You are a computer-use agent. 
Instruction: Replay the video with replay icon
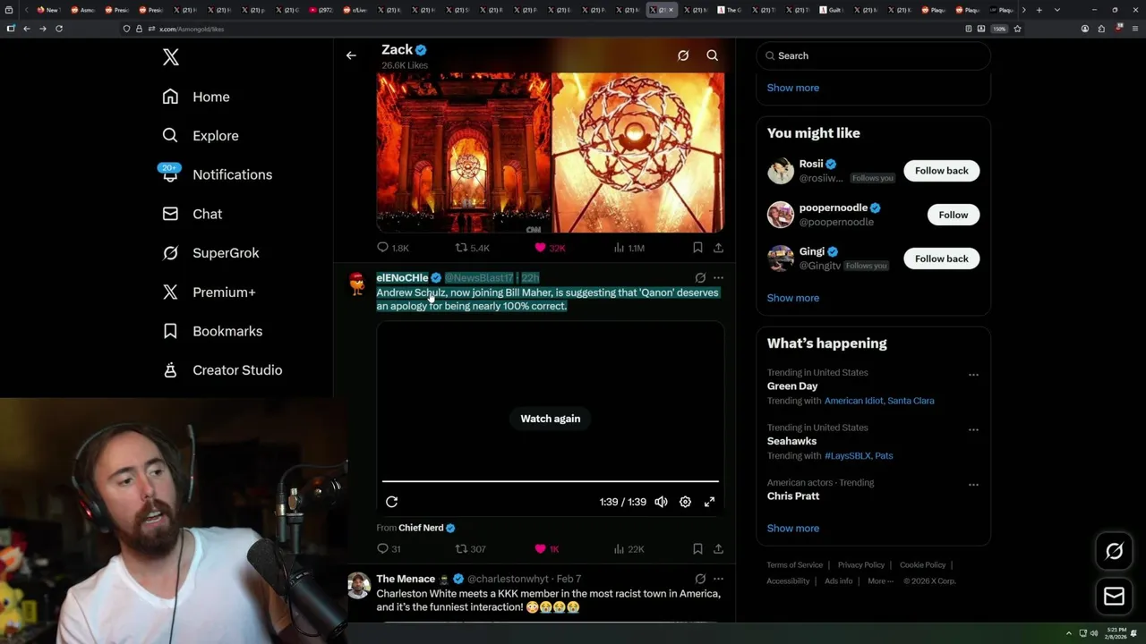(391, 502)
